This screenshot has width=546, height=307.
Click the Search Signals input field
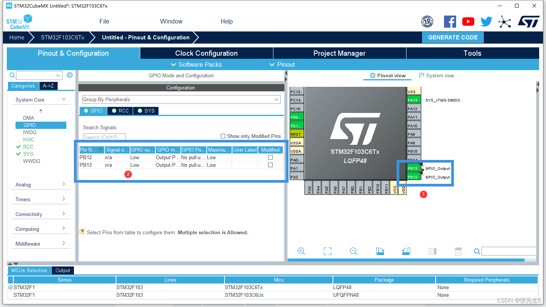coord(104,137)
